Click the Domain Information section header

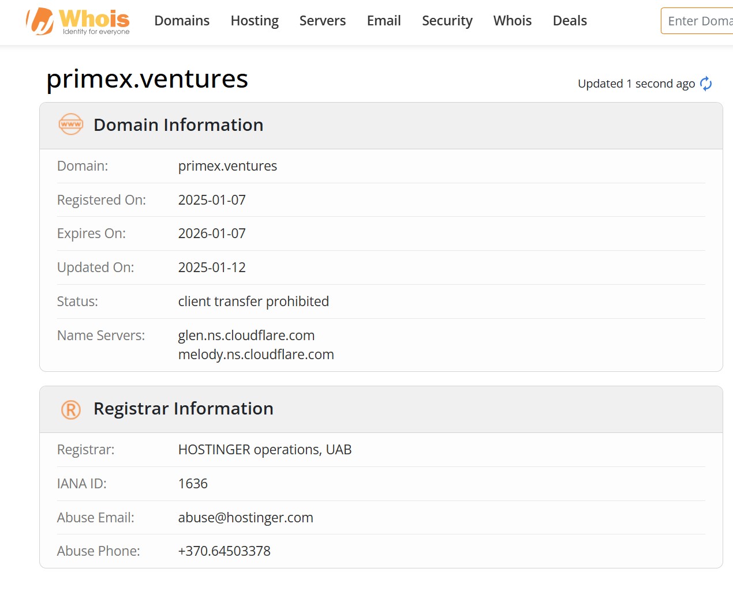[178, 125]
